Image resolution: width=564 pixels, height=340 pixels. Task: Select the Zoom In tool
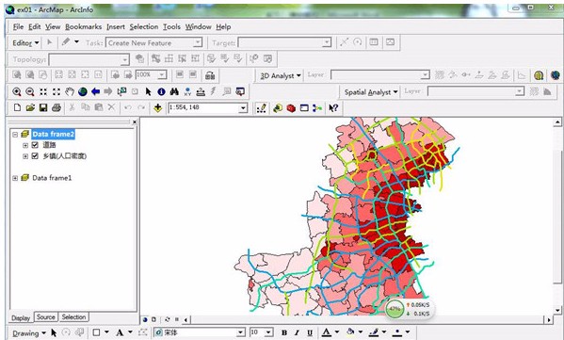pyautogui.click(x=17, y=91)
